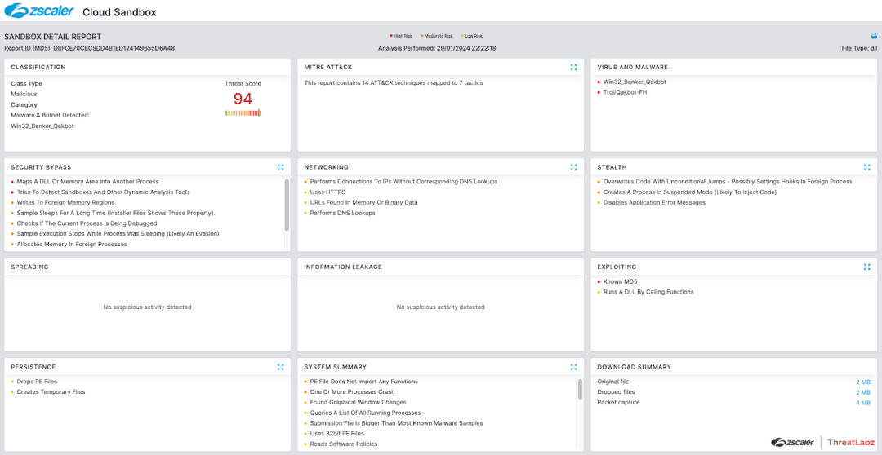882x455 pixels.
Task: Click the threat score gauge bar
Action: [243, 113]
